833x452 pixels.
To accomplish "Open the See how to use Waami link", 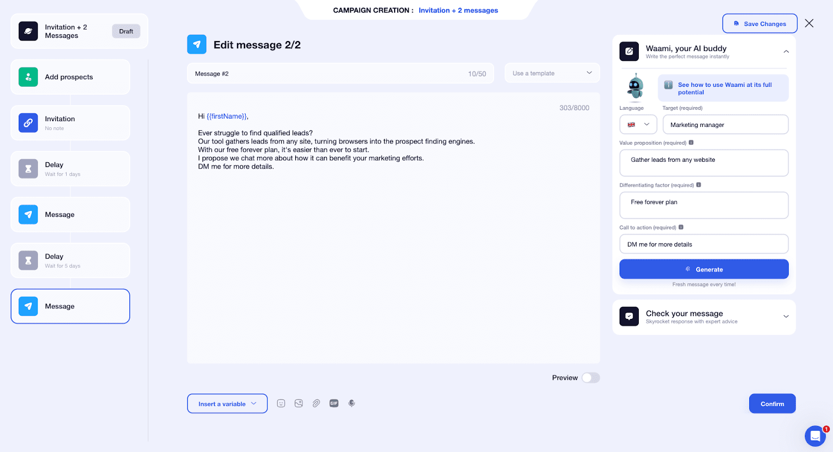I will coord(724,88).
